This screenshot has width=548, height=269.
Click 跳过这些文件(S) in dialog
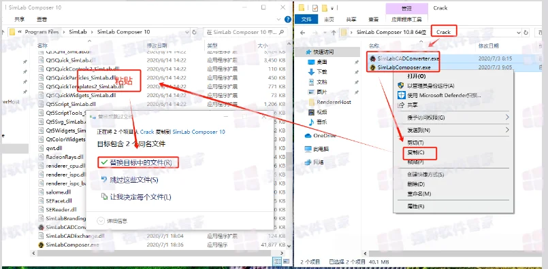click(134, 180)
